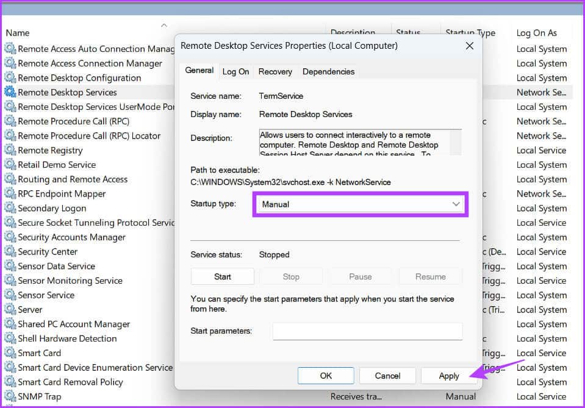585x408 pixels.
Task: Click the highlighted Remote Desktop Services gear icon
Action: [10, 92]
